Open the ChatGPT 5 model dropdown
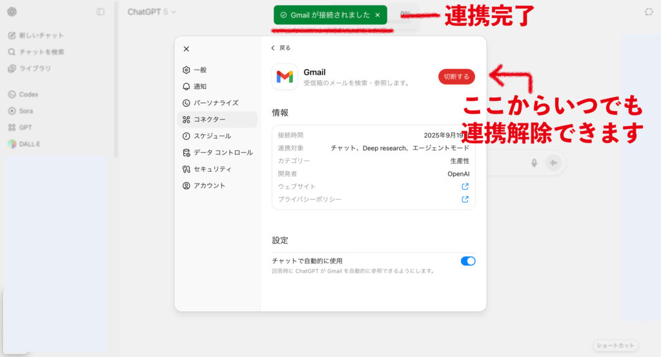The height and width of the screenshot is (357, 661). (x=152, y=12)
